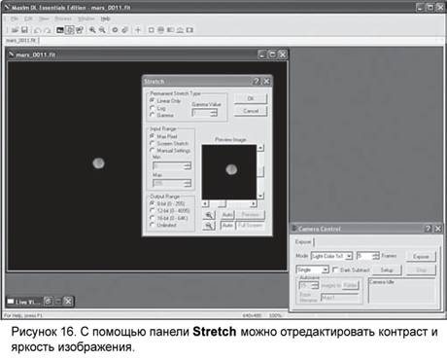Open the Process menu
This screenshot has height=360, width=447.
point(63,18)
